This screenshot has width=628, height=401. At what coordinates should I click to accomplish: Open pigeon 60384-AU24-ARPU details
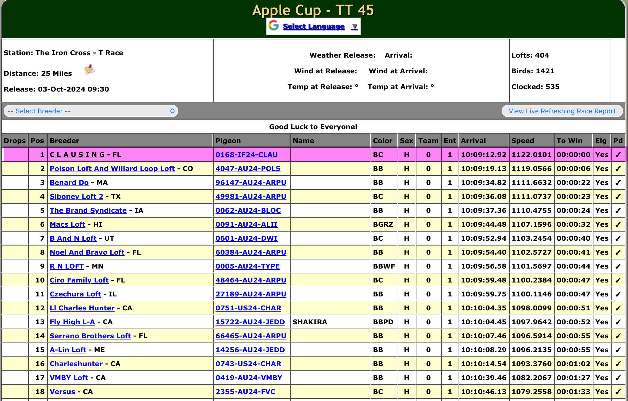pyautogui.click(x=251, y=252)
